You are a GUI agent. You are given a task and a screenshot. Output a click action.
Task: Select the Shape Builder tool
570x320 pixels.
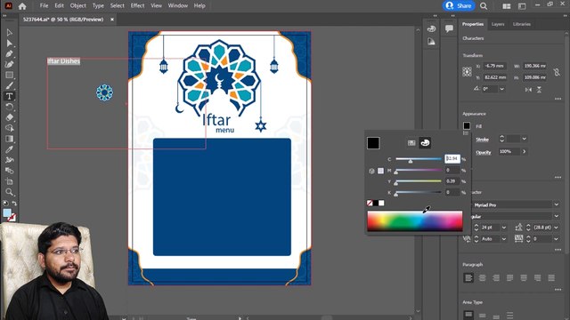pyautogui.click(x=10, y=128)
